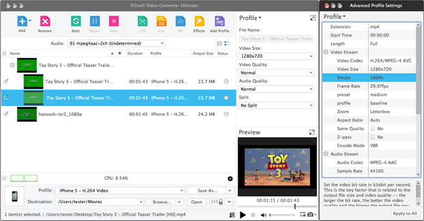Viewport: 424px width, 221px height.
Task: Switch to list view icon
Action: [x=220, y=43]
